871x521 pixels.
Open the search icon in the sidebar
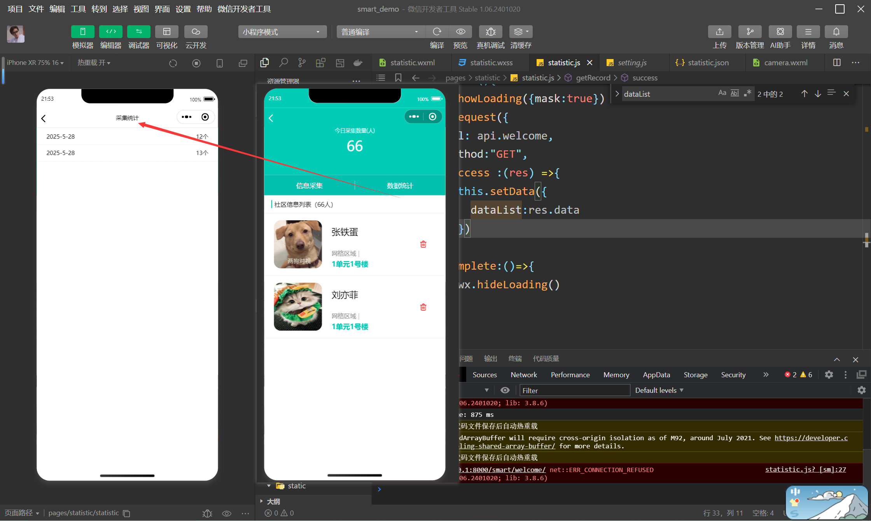tap(283, 63)
